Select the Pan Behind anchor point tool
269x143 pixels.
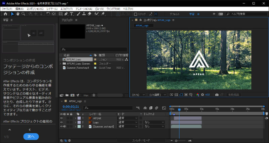pyautogui.click(x=54, y=14)
